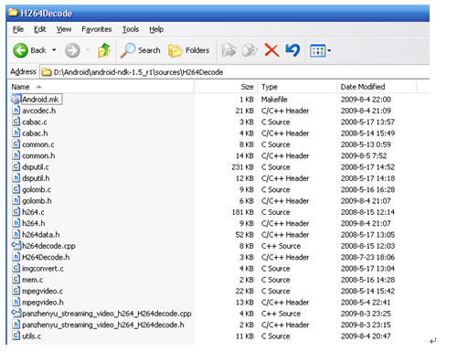This screenshot has width=457, height=352.
Task: Click the green Back arrow icon
Action: (20, 50)
